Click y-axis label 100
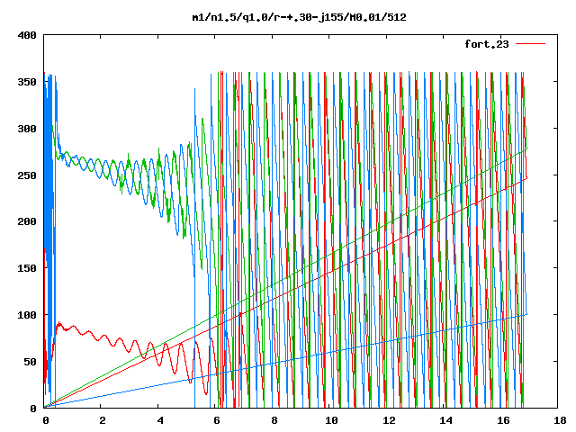Viewport: 576px width, 432px height. tap(27, 315)
